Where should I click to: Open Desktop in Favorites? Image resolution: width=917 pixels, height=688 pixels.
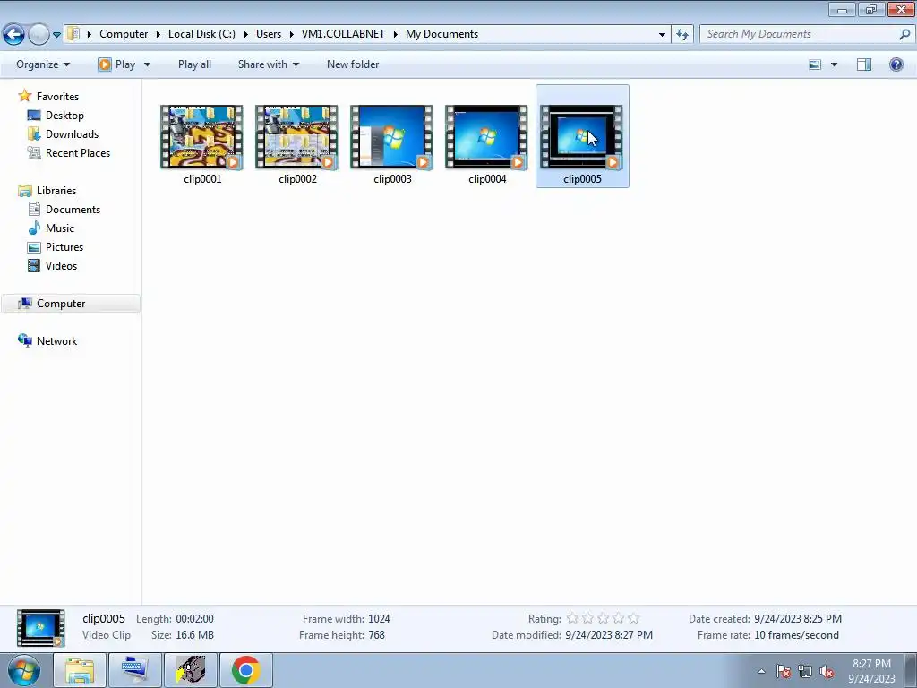[x=64, y=116]
